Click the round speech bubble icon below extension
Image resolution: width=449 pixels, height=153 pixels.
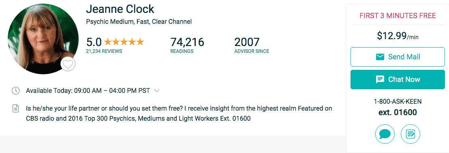click(385, 134)
